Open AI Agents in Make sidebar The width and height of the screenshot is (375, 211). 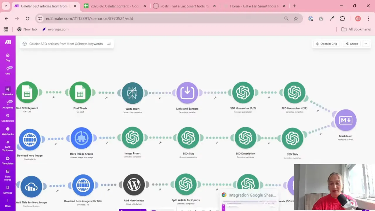click(x=8, y=105)
